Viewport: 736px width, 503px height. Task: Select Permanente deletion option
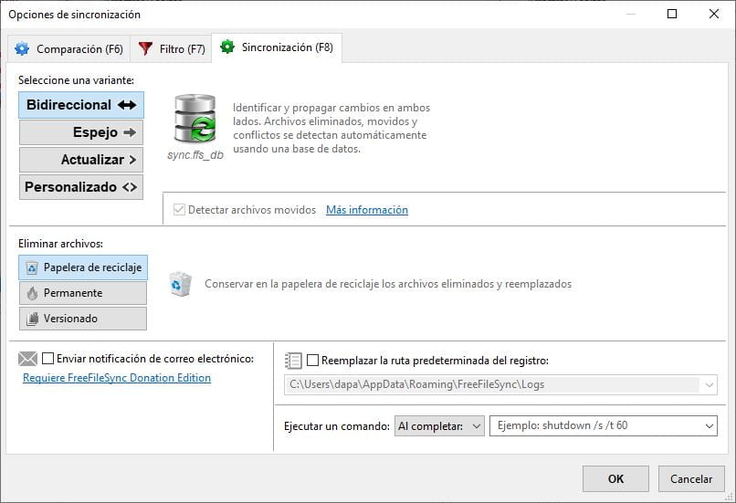pos(83,293)
